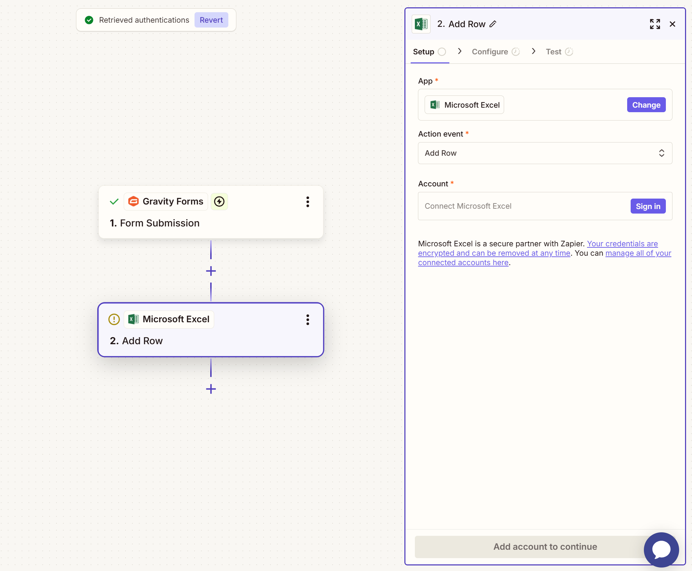
Task: Open the Action event dropdown
Action: tap(545, 153)
